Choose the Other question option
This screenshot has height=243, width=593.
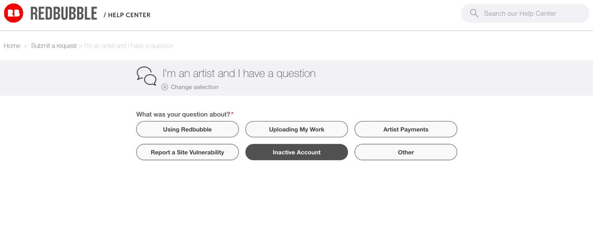406,152
